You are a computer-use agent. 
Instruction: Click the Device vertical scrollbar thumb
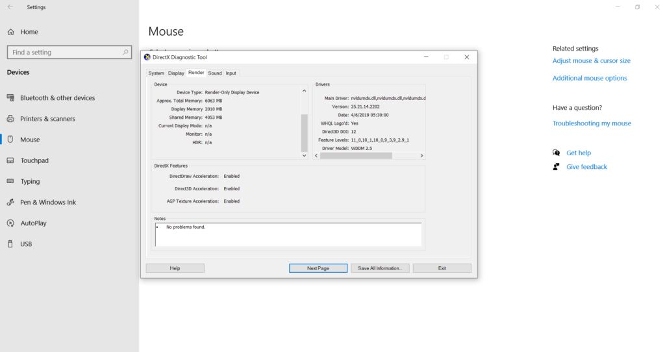pyautogui.click(x=304, y=132)
